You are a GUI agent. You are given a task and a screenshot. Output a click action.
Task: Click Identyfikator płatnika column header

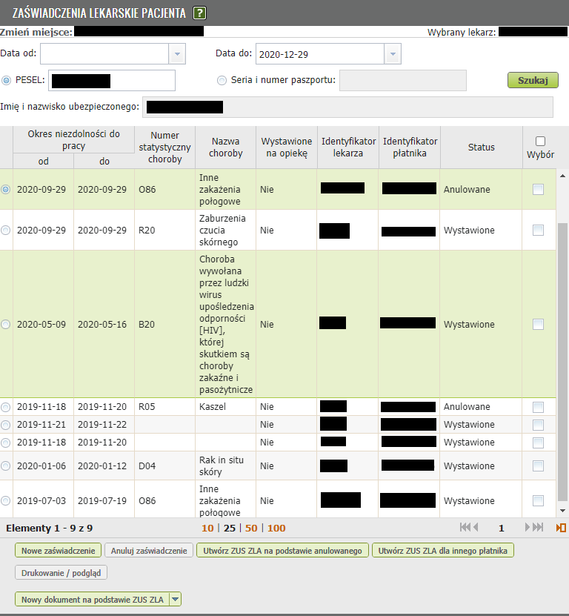[410, 148]
